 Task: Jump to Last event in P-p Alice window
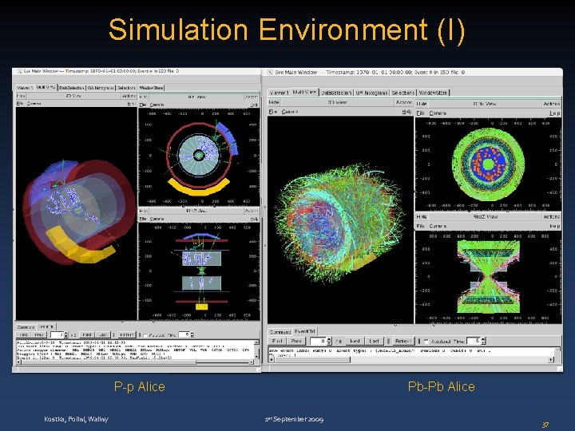click(103, 334)
